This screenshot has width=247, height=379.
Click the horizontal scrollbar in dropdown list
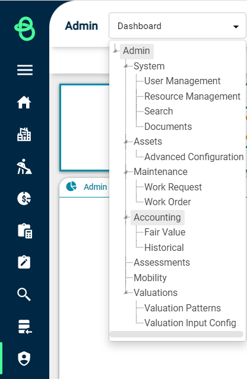[176, 334]
